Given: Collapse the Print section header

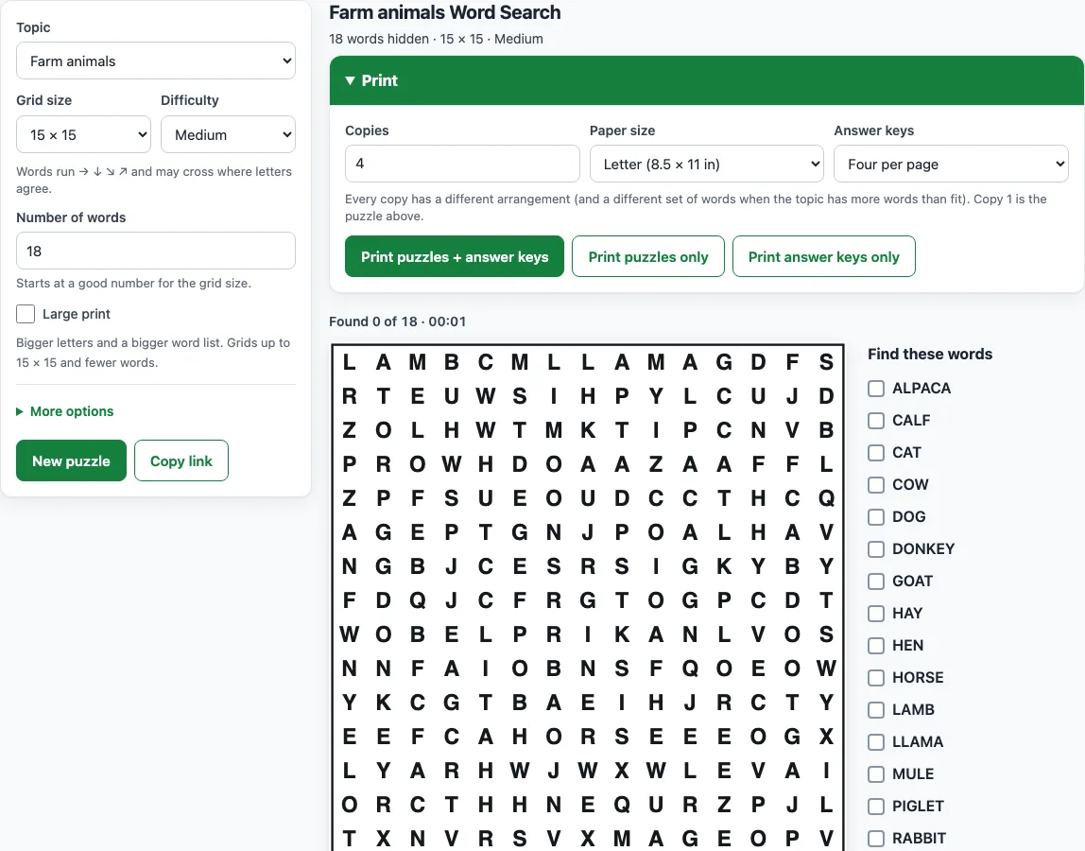Looking at the screenshot, I should coord(707,80).
